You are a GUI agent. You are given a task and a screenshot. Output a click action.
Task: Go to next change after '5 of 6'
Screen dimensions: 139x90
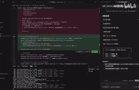[83, 52]
